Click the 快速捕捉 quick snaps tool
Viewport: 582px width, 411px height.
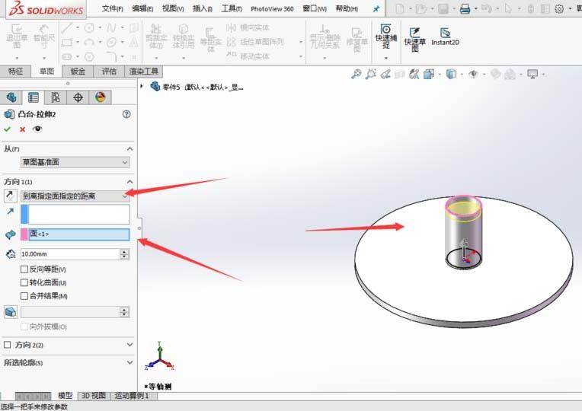pos(386,37)
